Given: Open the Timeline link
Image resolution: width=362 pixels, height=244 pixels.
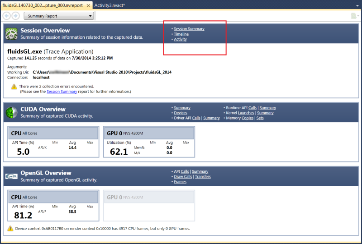Looking at the screenshot, I should 181,34.
